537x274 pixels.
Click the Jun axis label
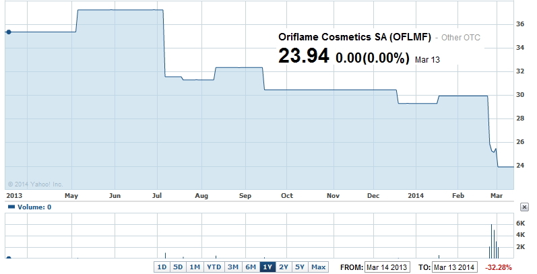115,196
